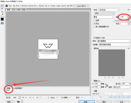Click the image width field
Screen dimensions: 131x103
pyautogui.click(x=97, y=84)
